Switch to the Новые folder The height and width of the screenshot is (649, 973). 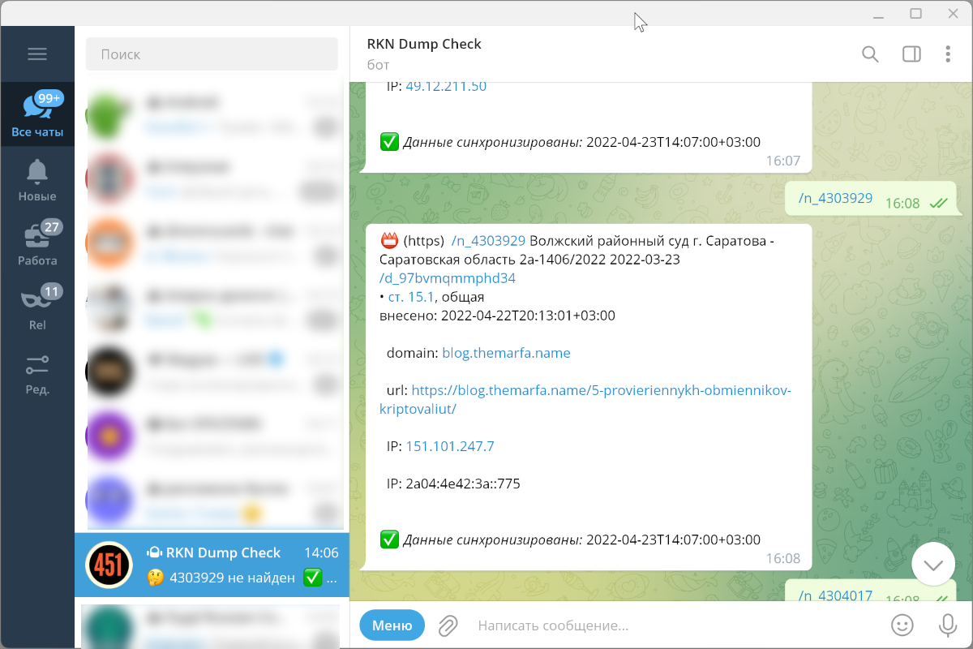pos(37,180)
